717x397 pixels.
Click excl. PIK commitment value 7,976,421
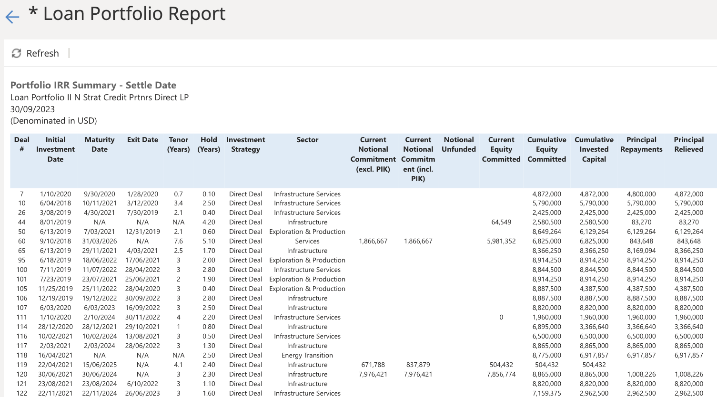pos(373,374)
